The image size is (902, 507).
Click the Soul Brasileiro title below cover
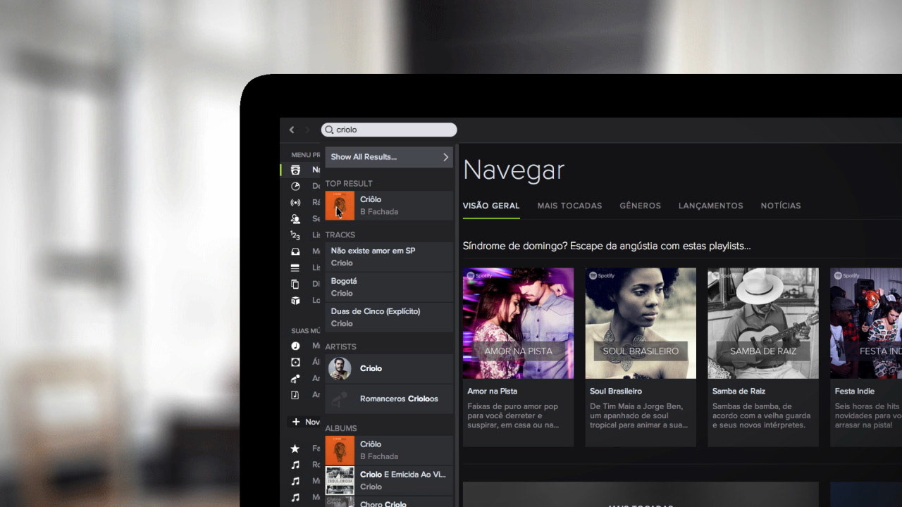[x=616, y=391]
